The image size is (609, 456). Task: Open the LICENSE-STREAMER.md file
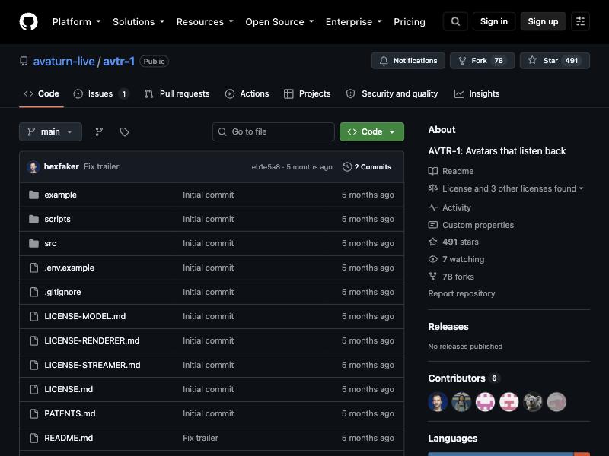click(x=92, y=365)
